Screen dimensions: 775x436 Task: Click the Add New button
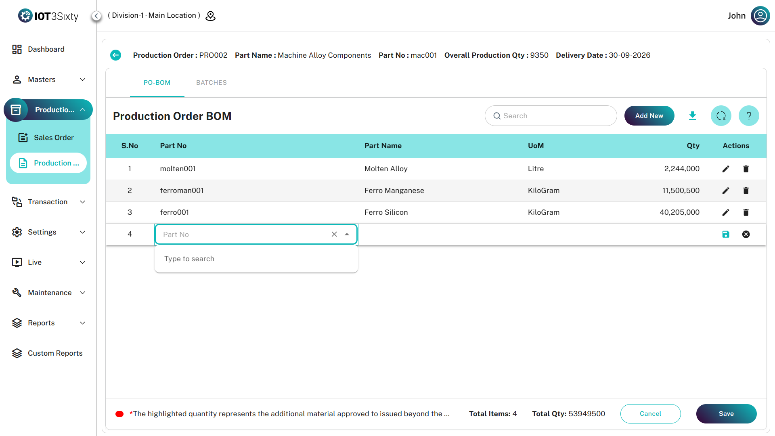coord(649,116)
